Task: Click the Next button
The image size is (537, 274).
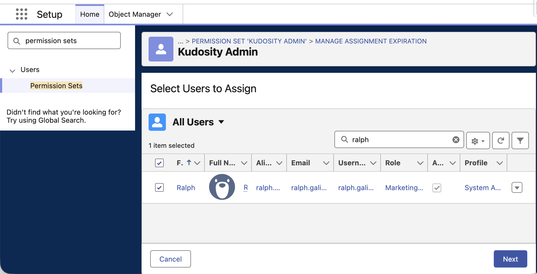Action: [511, 259]
